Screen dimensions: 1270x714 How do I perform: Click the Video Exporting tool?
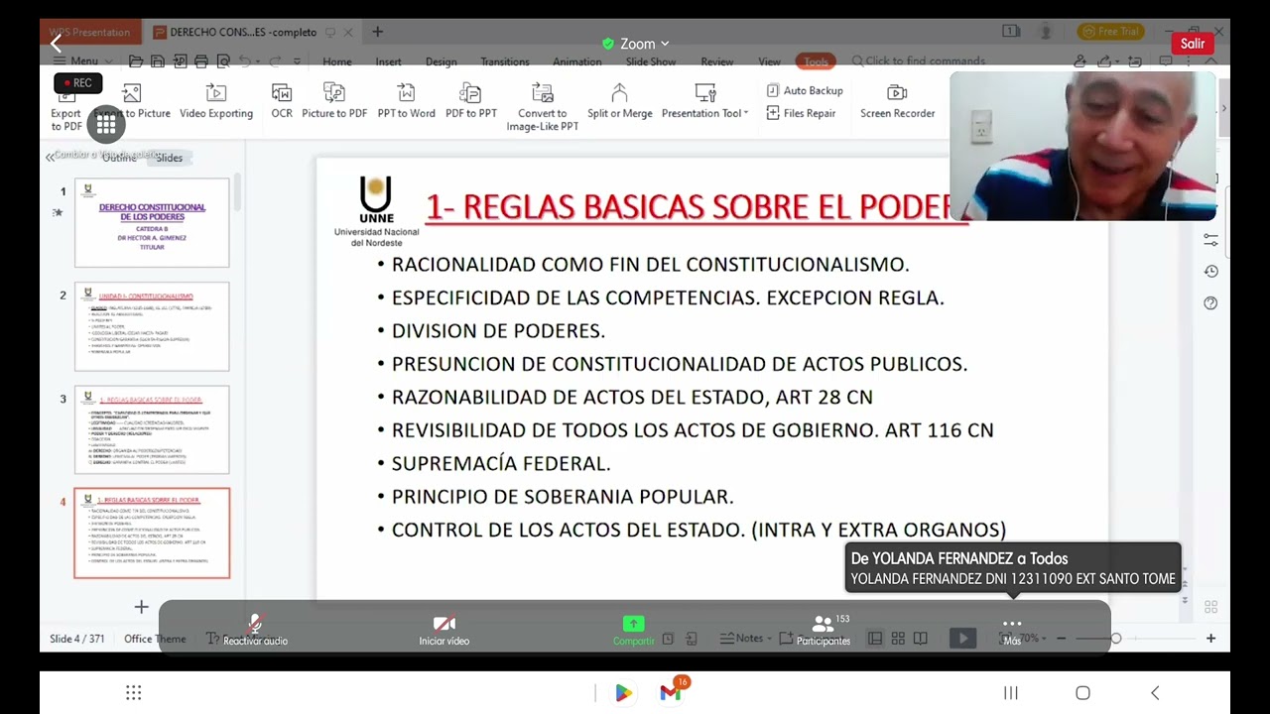tap(216, 101)
